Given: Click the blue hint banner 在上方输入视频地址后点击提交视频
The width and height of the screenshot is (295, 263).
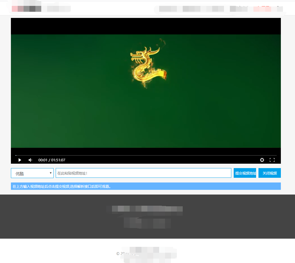Looking at the screenshot, I should [146, 186].
